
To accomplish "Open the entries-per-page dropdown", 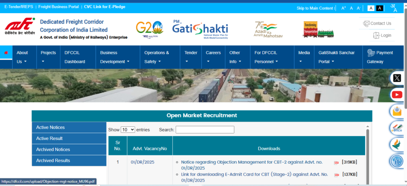I will (x=128, y=130).
